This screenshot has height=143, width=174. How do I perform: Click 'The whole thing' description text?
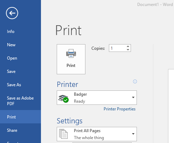click(89, 138)
